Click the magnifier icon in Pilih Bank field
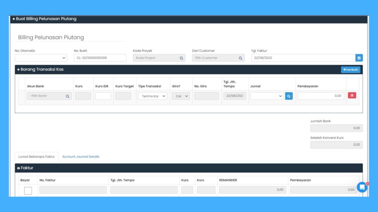The image size is (378, 212). [x=68, y=96]
